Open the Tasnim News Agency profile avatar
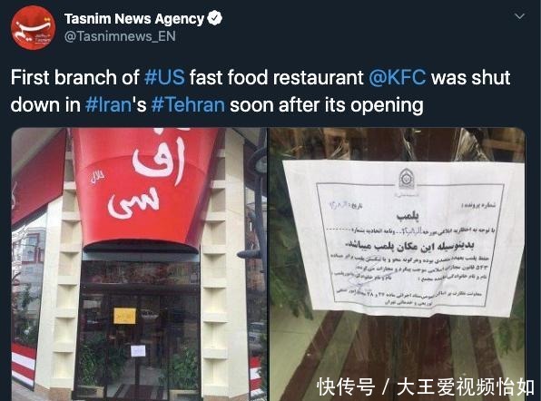Viewport: 541px width, 401px height. click(33, 27)
